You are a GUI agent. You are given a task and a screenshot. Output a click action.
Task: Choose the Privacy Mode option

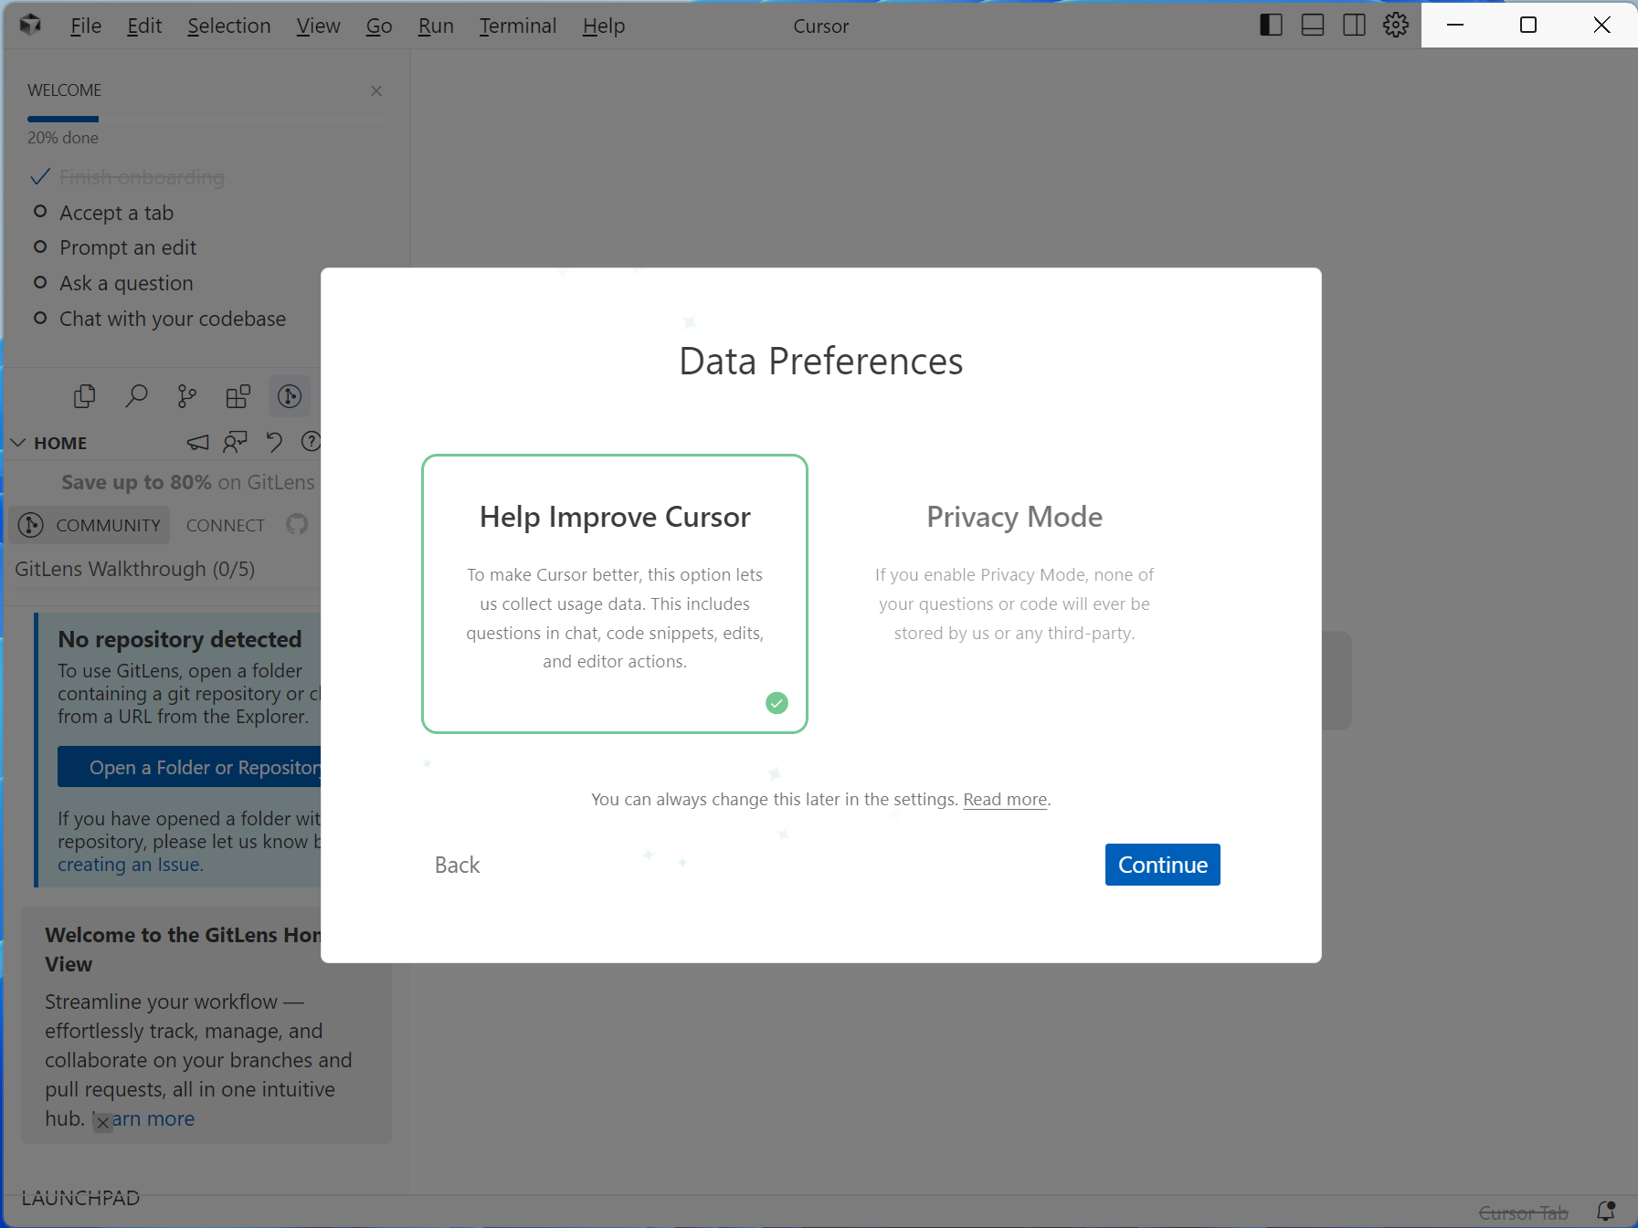click(x=1014, y=593)
